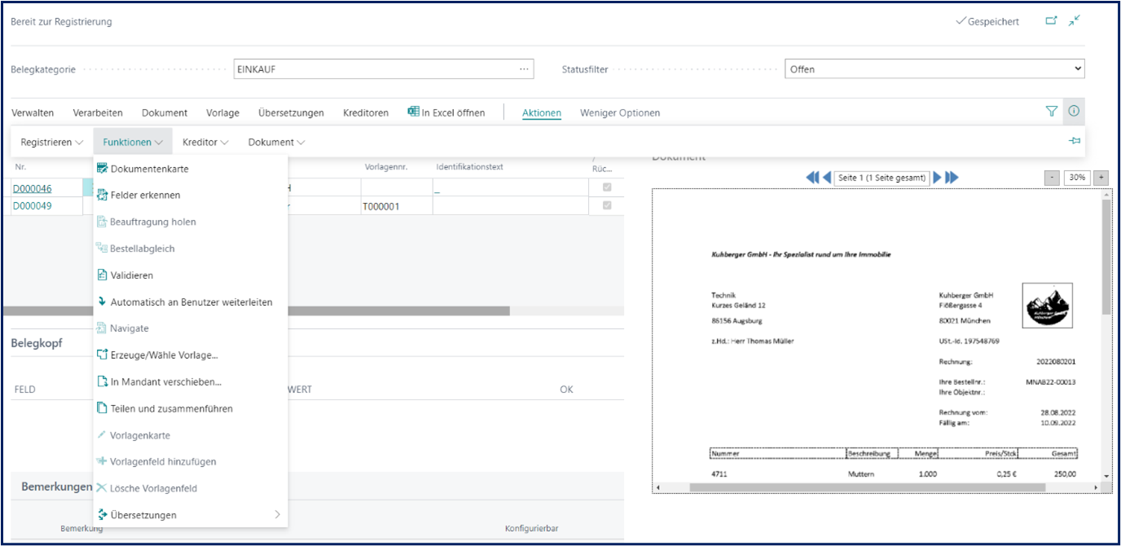Click the collapse page arrows icon
This screenshot has width=1121, height=546.
(x=1075, y=21)
